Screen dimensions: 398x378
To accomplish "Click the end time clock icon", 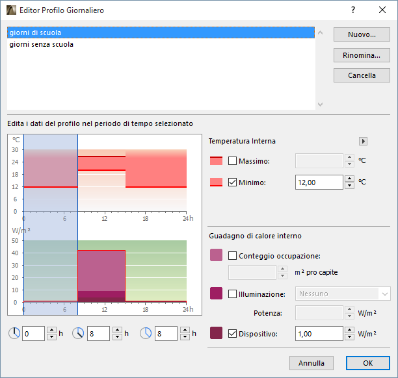I will coord(78,333).
